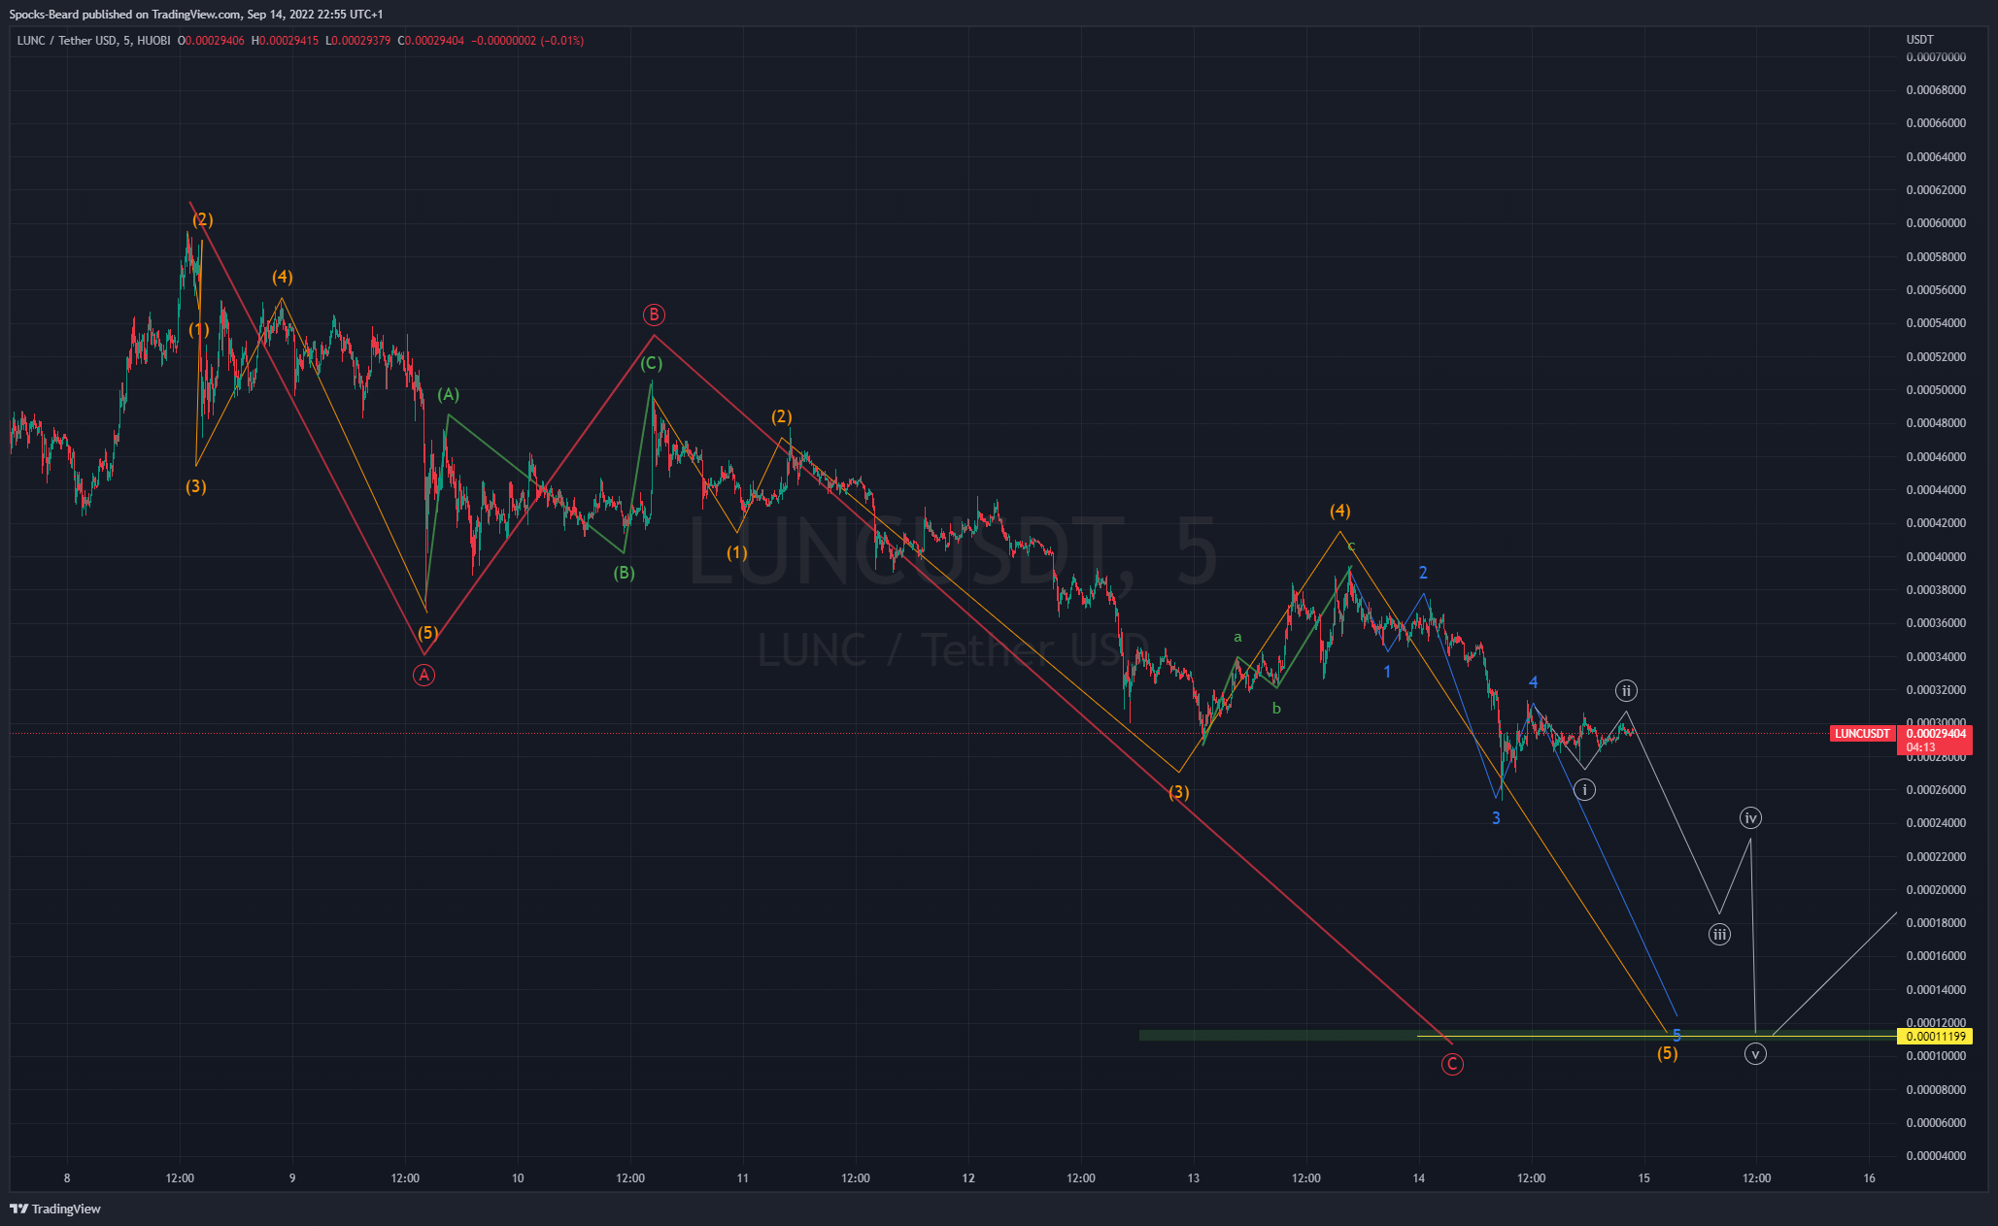
Task: Select the circled iv subwave label
Action: tap(1750, 818)
